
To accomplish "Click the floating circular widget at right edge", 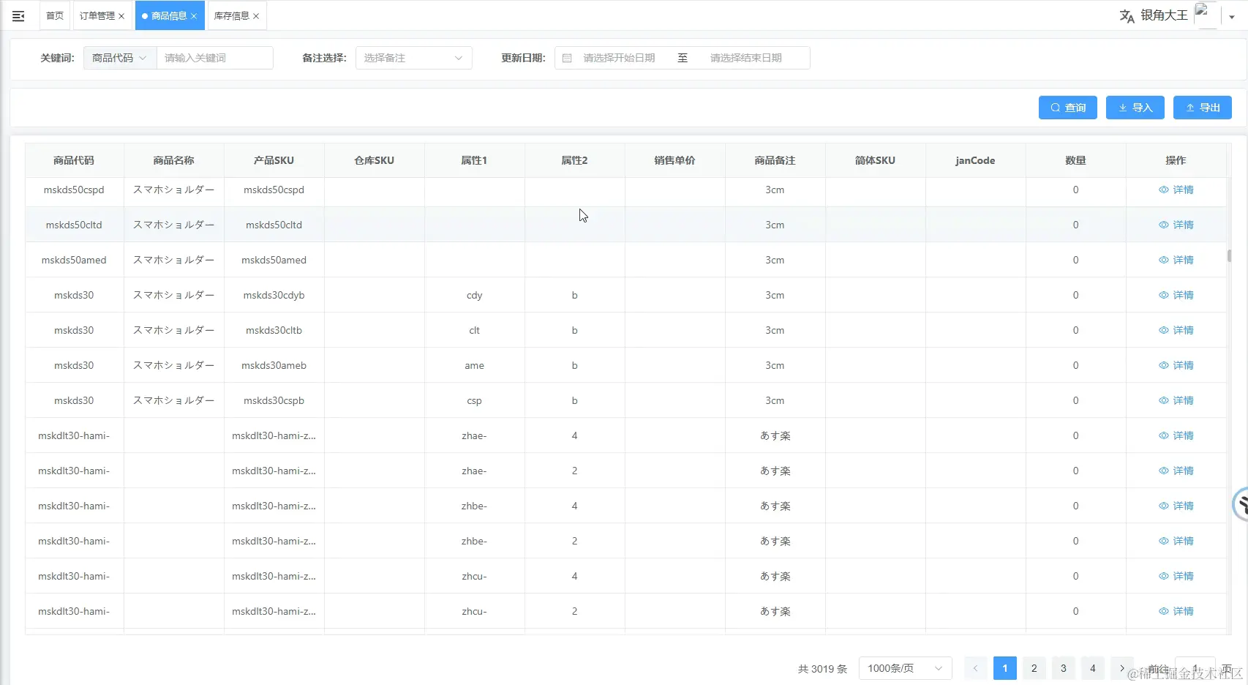I will click(x=1240, y=504).
